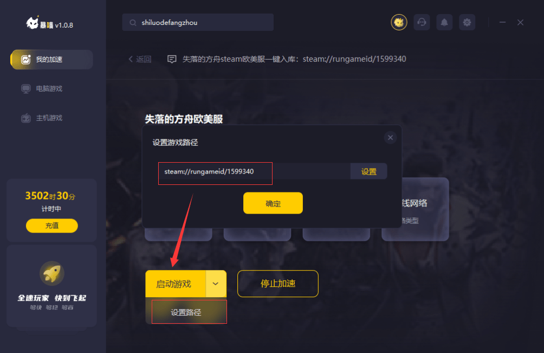The image size is (544, 353).
Task: Confirm path with 确定 button
Action: coord(273,203)
